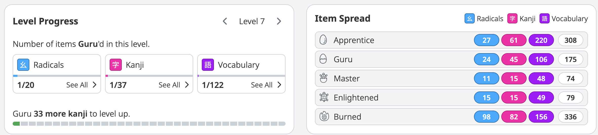Viewport: 598px width, 135px height.
Task: Open See All for Radicals
Action: click(x=81, y=85)
